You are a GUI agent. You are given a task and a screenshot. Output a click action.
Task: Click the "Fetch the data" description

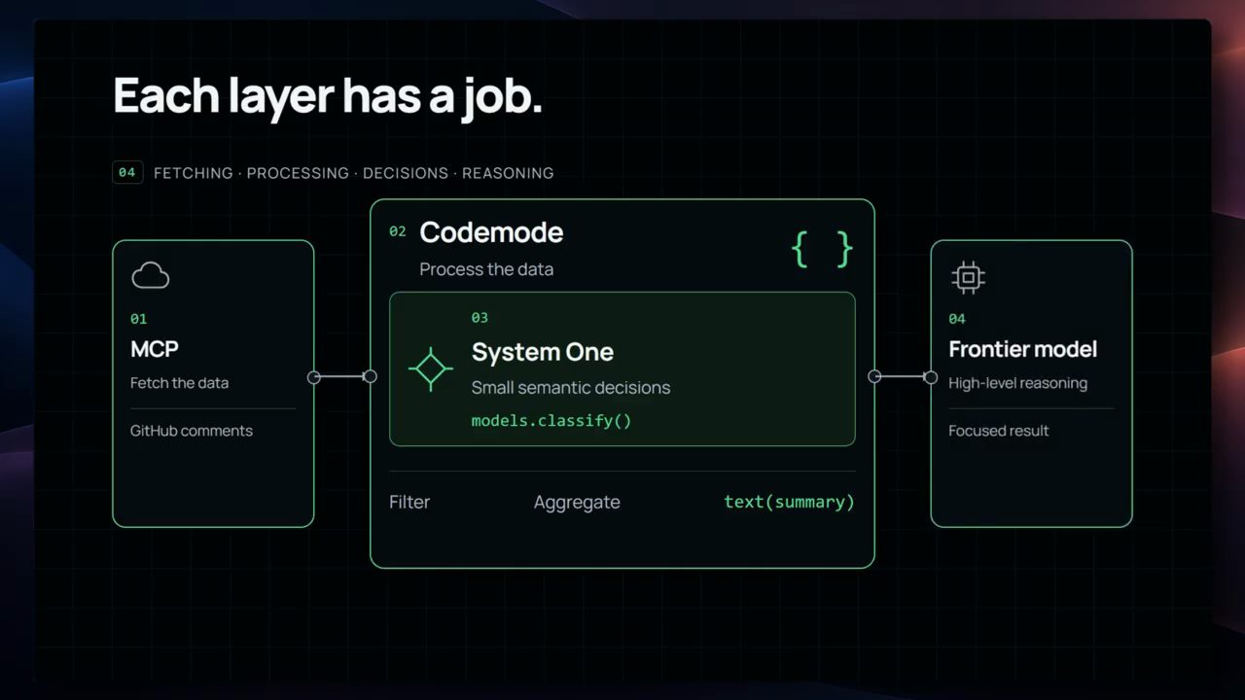coord(180,383)
